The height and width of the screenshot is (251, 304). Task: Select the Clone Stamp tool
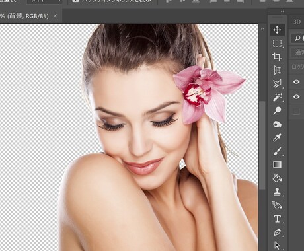tap(277, 192)
